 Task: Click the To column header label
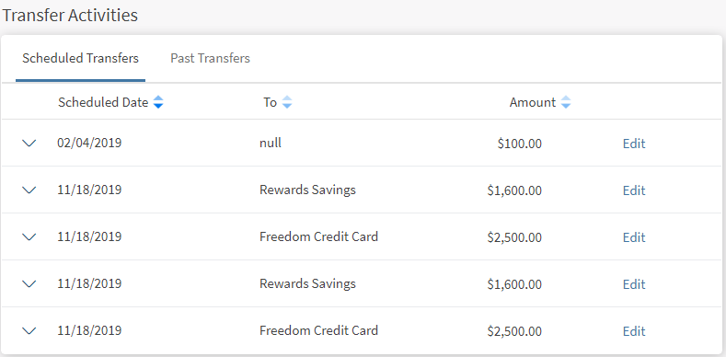(270, 102)
